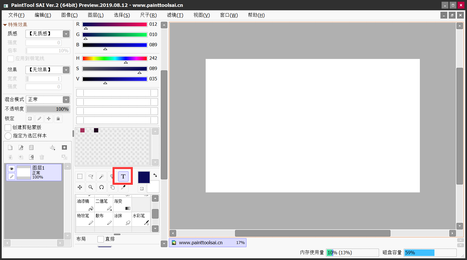This screenshot has height=260, width=467.
Task: Open the 滤镜(T) menu
Action: (175, 15)
